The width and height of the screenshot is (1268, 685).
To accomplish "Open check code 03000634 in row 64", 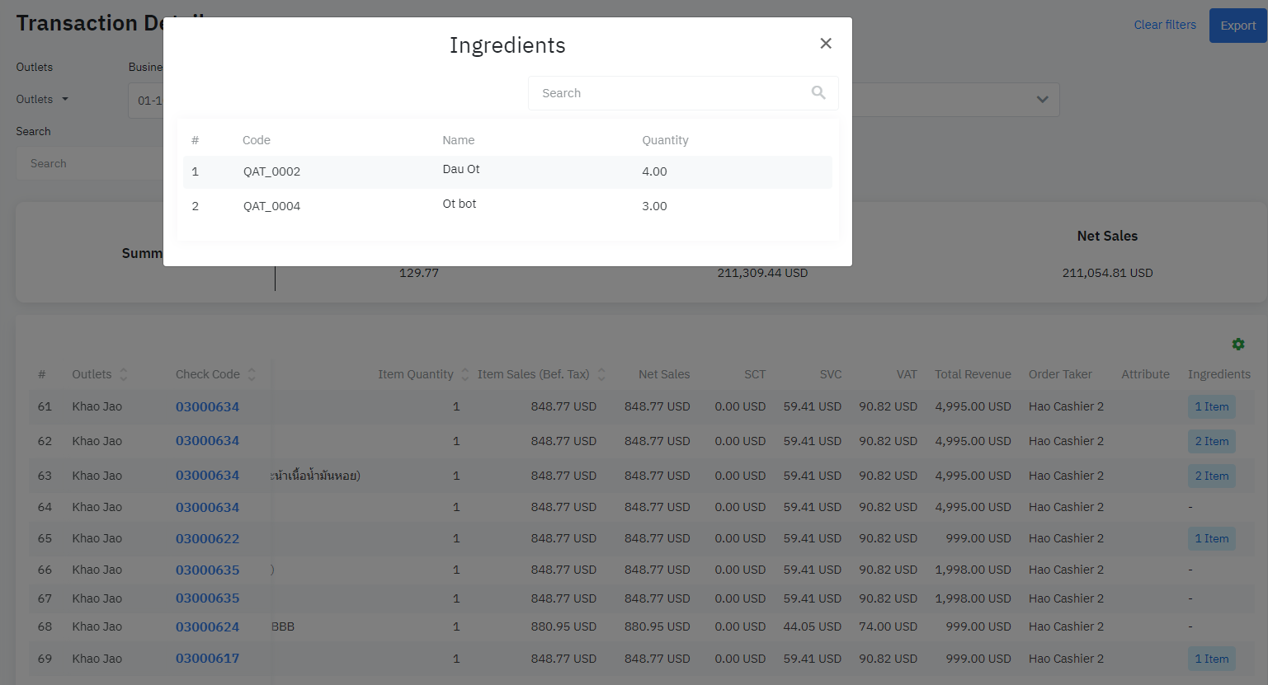I will tap(207, 507).
